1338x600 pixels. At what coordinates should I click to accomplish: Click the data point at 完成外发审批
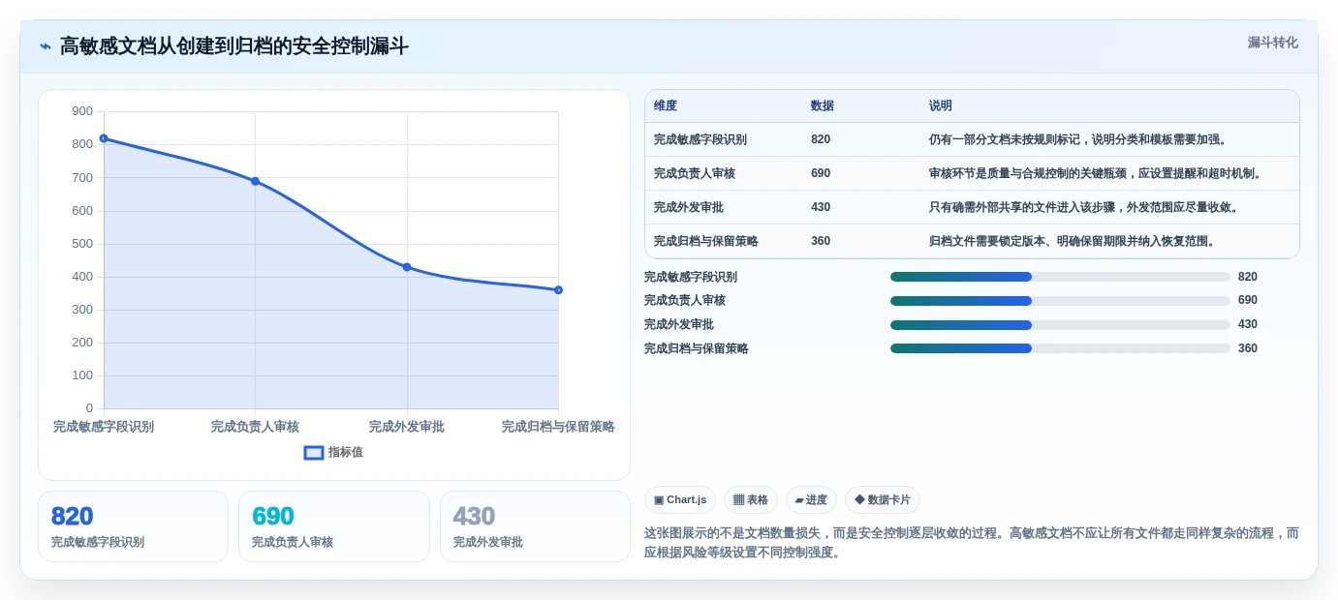click(x=407, y=267)
